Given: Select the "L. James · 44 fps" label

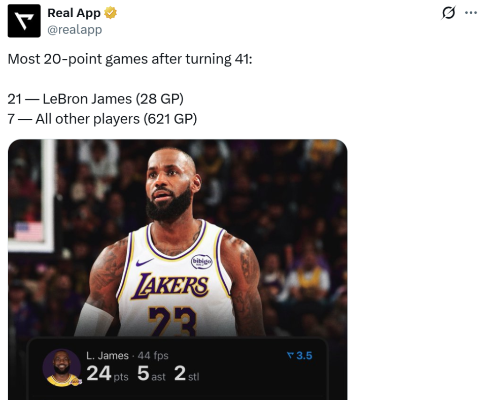Looking at the screenshot, I should (127, 355).
